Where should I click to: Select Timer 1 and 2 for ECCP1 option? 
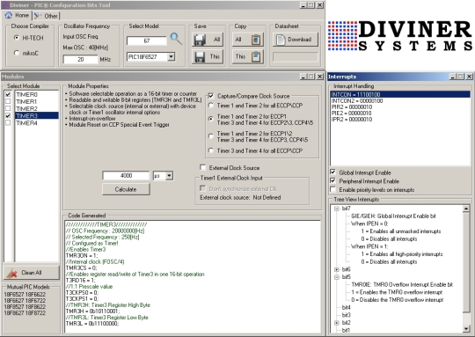pyautogui.click(x=211, y=119)
